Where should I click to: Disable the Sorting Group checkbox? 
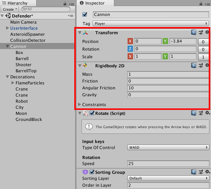(92, 172)
